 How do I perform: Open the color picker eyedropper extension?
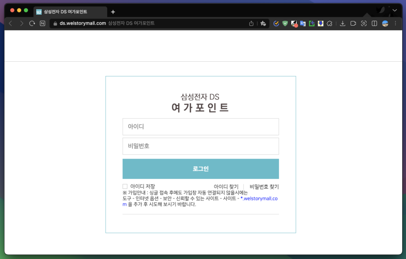pos(294,24)
